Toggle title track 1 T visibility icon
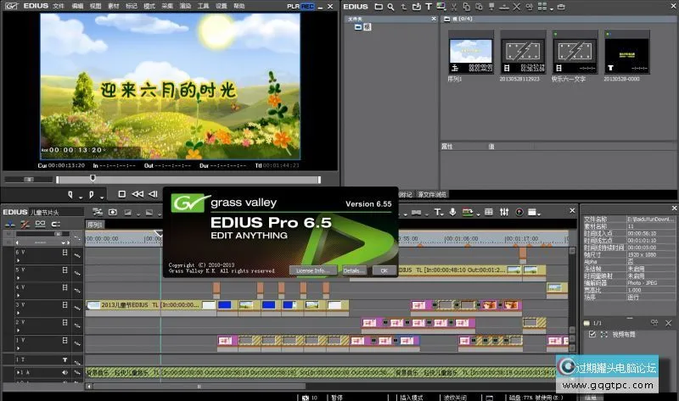Image resolution: width=679 pixels, height=401 pixels. click(x=65, y=359)
